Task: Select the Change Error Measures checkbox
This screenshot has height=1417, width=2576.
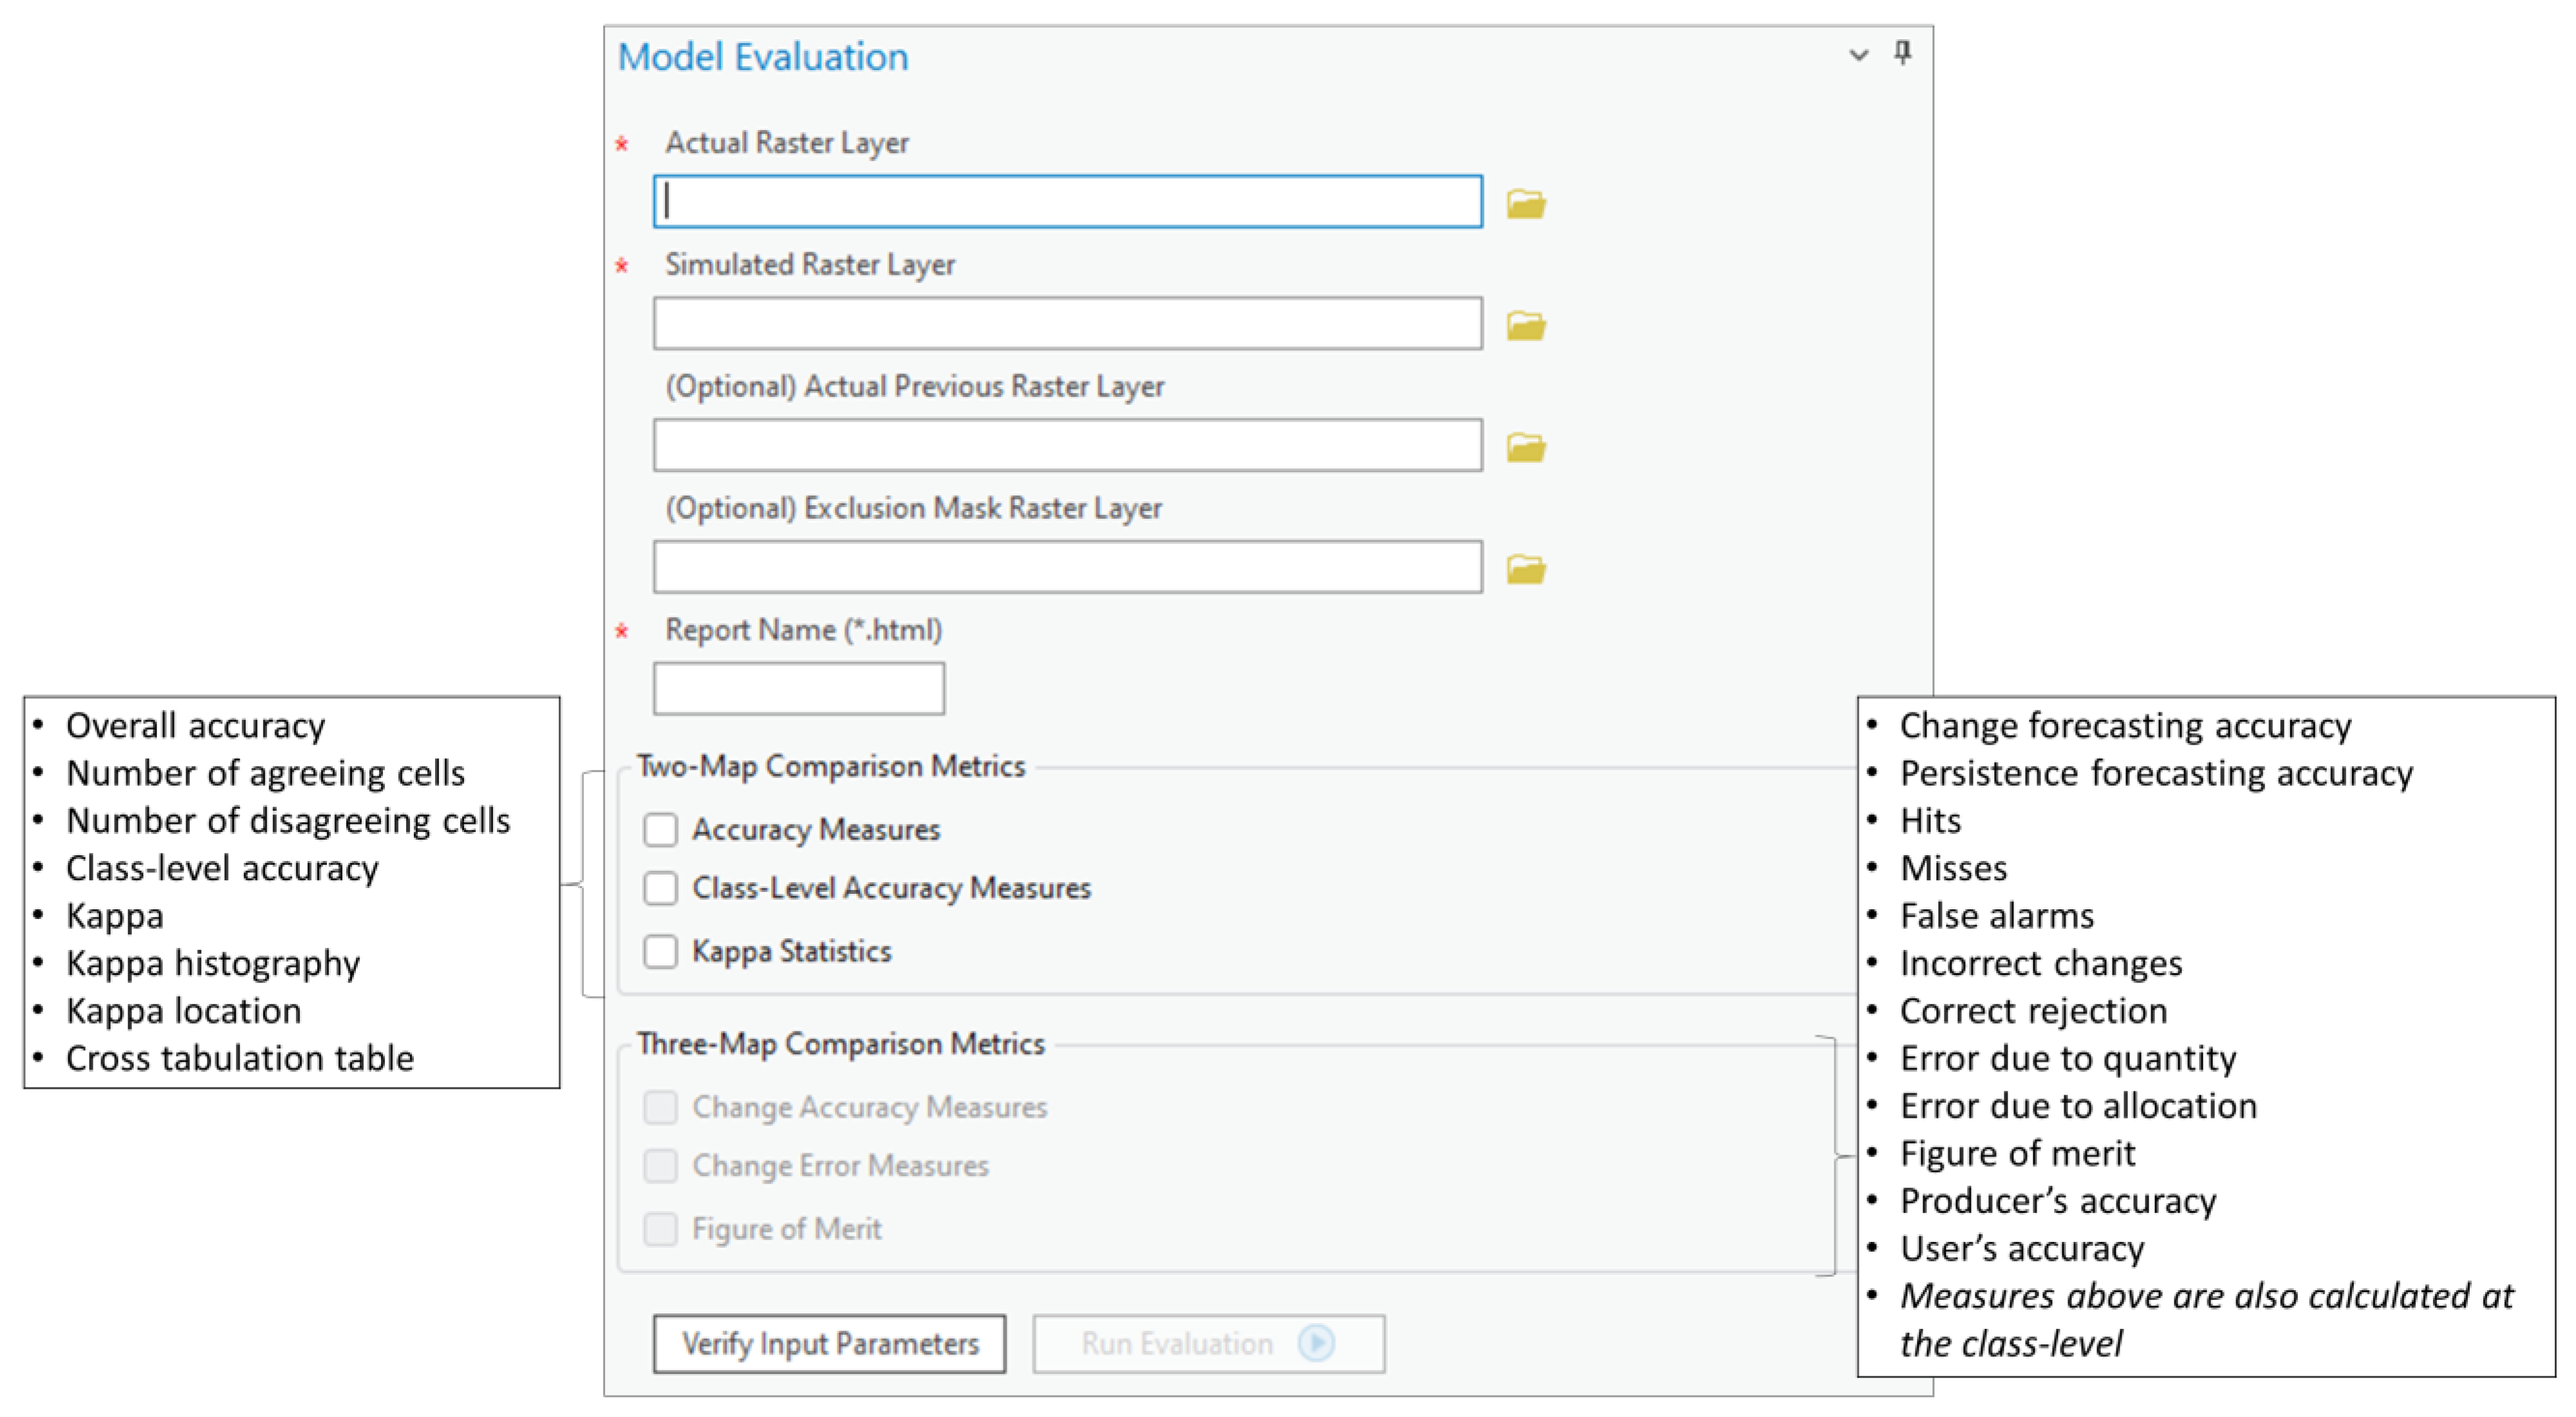Action: coord(660,1166)
